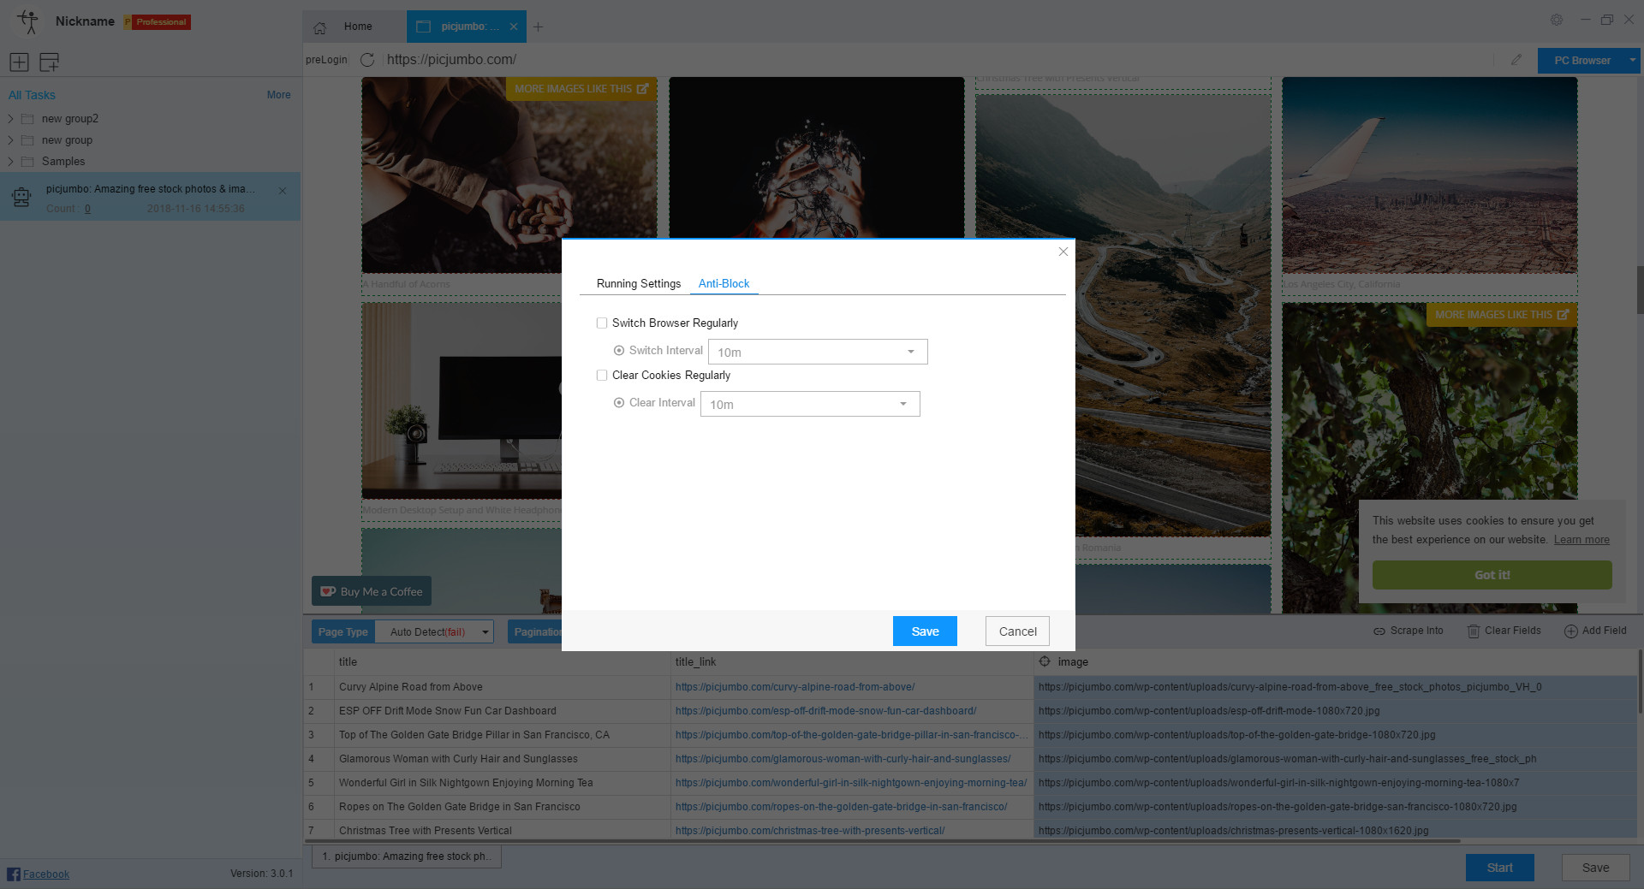Click the Home tab house icon
Image resolution: width=1644 pixels, height=889 pixels.
coord(319,27)
